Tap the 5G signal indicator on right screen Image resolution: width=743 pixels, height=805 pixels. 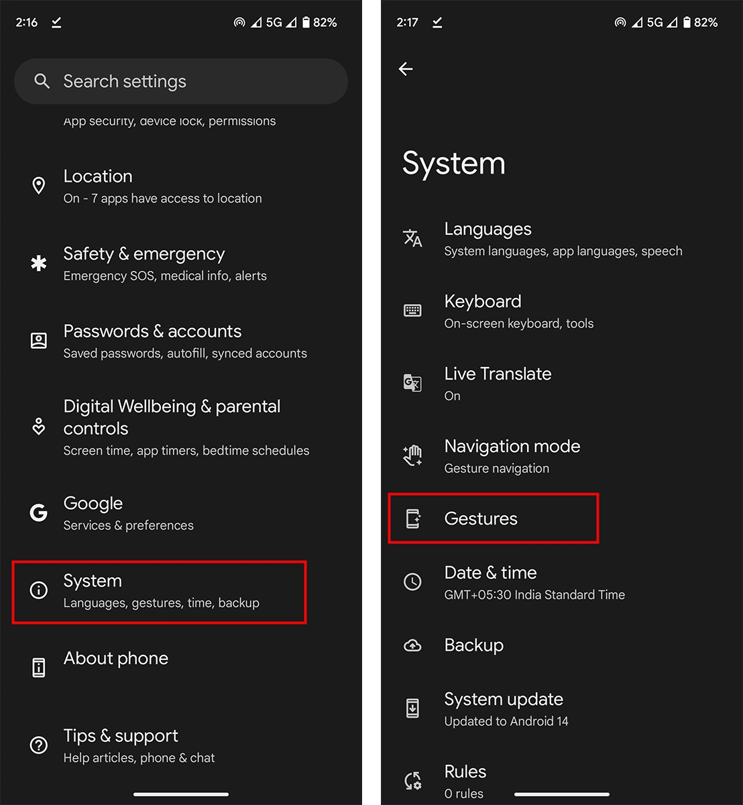click(654, 22)
